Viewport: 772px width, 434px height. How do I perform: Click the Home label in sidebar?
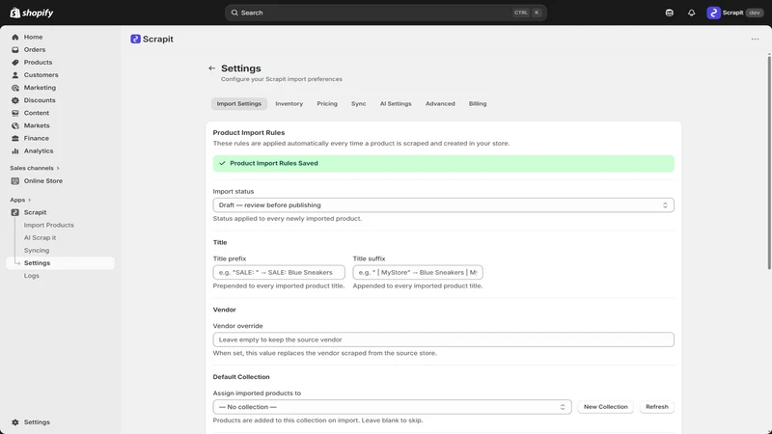[x=33, y=37]
